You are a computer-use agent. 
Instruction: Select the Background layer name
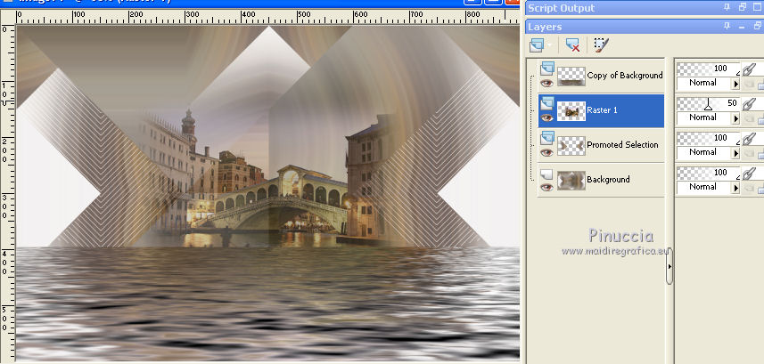tap(608, 179)
